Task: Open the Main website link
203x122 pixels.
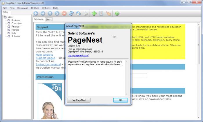Action: (44, 55)
